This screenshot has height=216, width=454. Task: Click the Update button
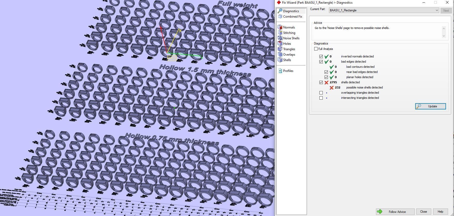(430, 106)
